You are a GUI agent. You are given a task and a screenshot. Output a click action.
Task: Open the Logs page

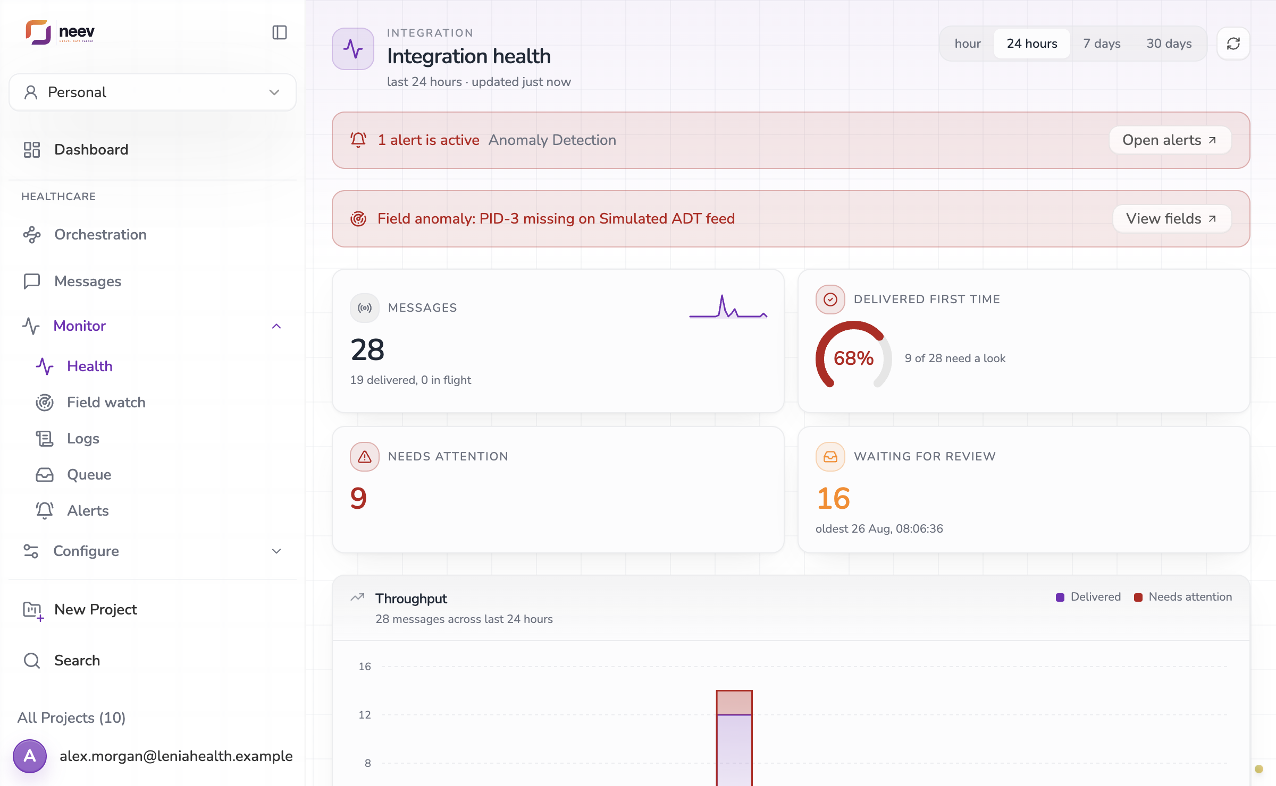coord(83,439)
